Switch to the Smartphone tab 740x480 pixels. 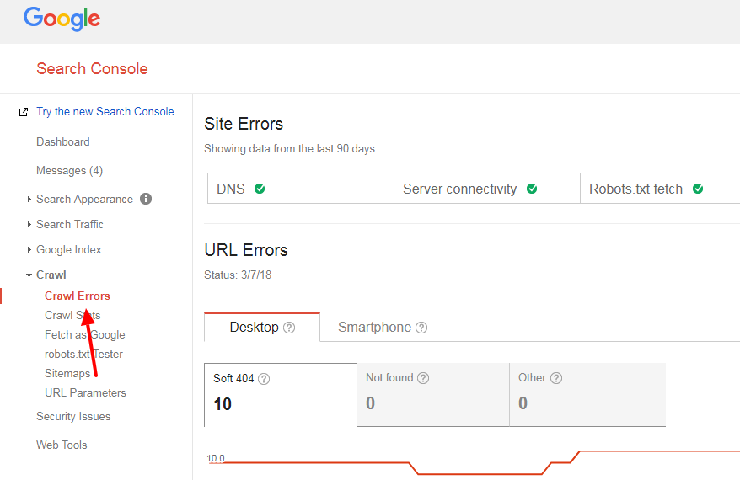pos(374,328)
